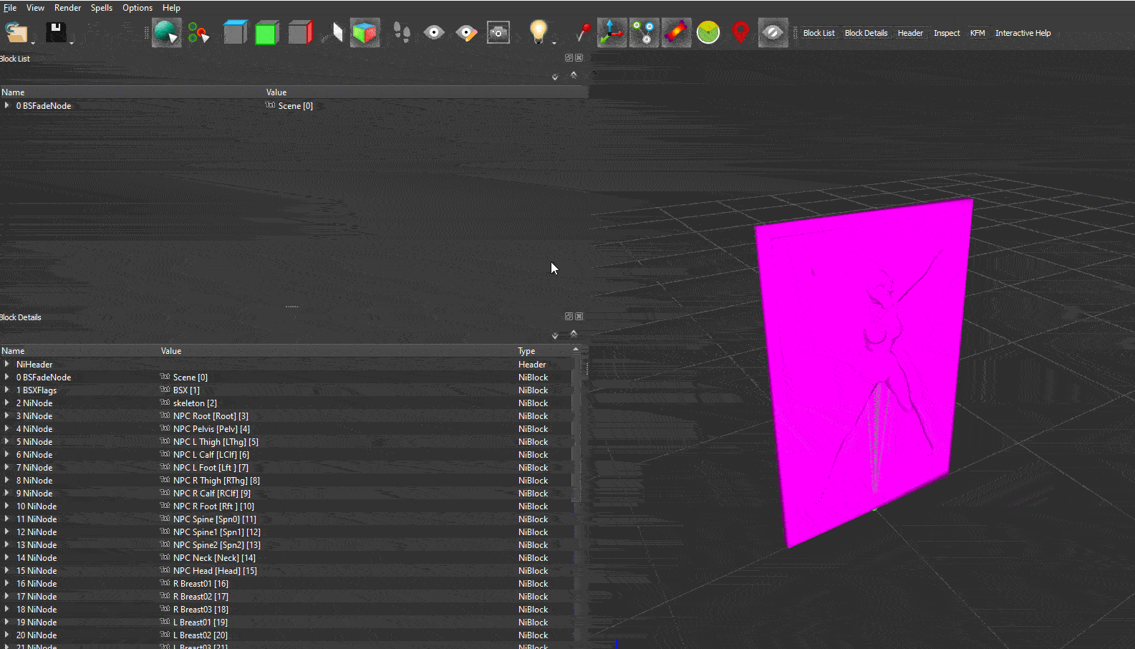Click the Save As floppy disk icon
This screenshot has height=649, width=1135.
(56, 32)
